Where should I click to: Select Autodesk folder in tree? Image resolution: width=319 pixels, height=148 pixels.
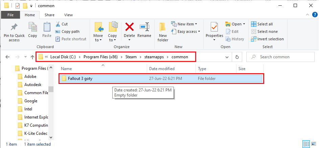tap(29, 85)
